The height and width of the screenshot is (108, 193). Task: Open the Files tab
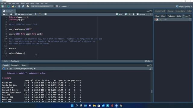[x=157, y=16]
